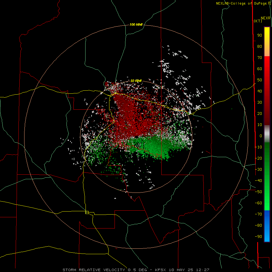Click the 10 value on velocity scale
Viewport: 272px width, 272px height.
click(260, 125)
